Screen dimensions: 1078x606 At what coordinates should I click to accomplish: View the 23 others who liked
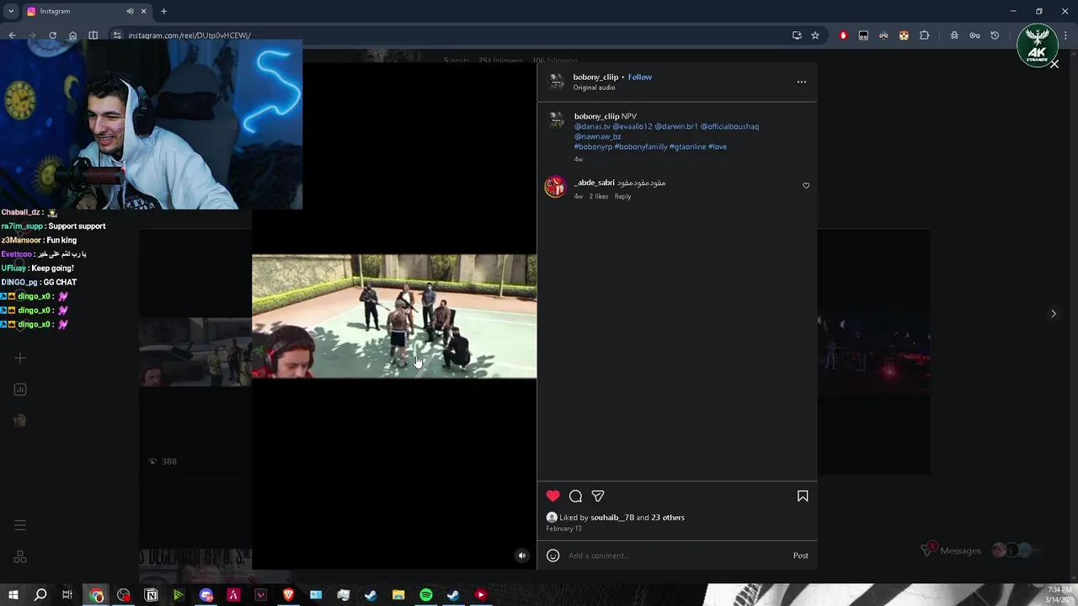click(668, 518)
